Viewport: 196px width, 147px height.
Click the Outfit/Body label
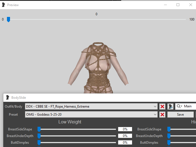point(14,107)
